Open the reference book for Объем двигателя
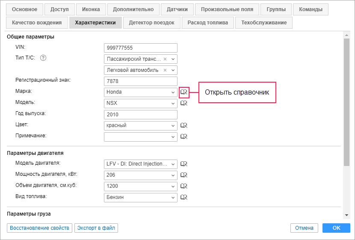Image resolution: width=355 pixels, height=240 pixels. pyautogui.click(x=184, y=186)
